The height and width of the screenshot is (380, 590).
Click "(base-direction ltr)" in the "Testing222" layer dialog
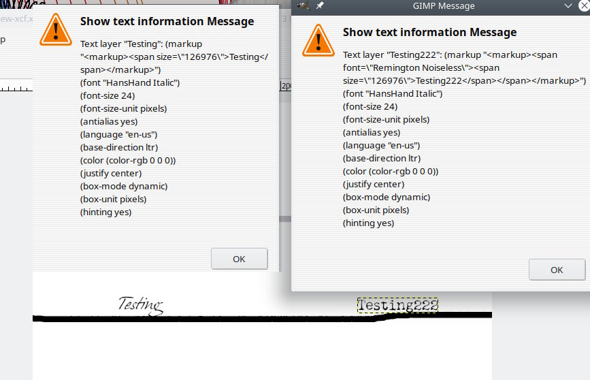(x=382, y=158)
